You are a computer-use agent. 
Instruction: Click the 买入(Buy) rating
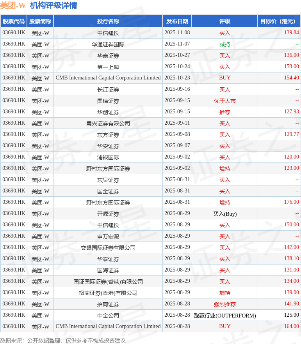(x=225, y=214)
